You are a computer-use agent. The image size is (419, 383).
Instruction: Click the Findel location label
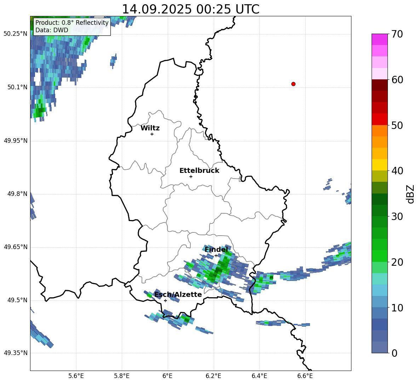(216, 250)
